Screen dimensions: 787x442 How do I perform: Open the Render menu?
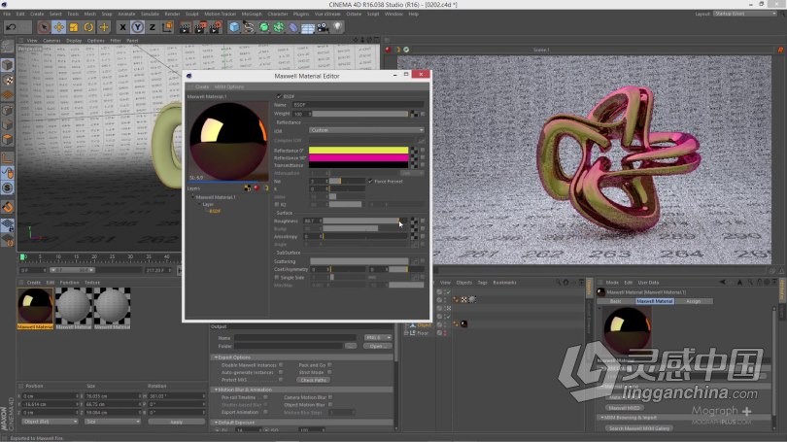[172, 14]
